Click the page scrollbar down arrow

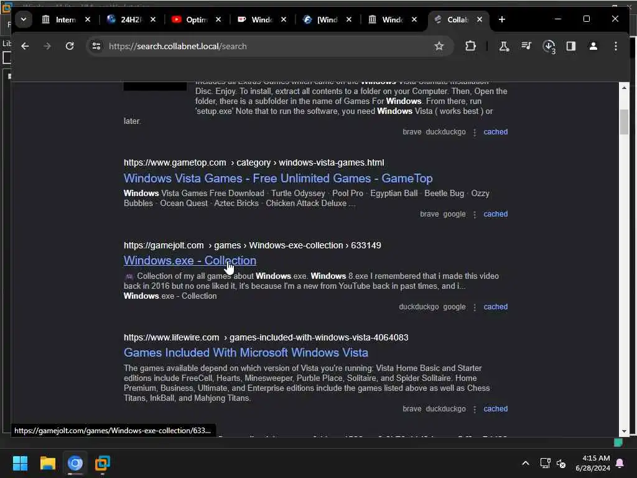coord(624,431)
